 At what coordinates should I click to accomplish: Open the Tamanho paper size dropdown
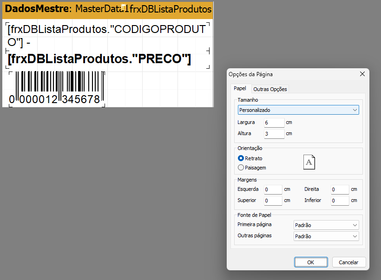pos(298,110)
